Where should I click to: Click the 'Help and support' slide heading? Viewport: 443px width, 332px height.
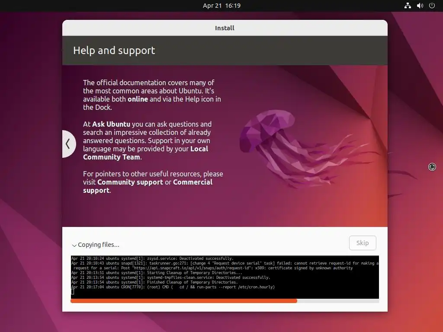point(114,51)
